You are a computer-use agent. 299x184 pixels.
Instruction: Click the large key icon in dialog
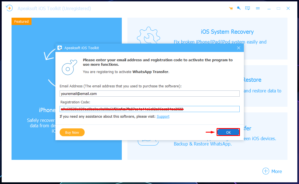69,67
